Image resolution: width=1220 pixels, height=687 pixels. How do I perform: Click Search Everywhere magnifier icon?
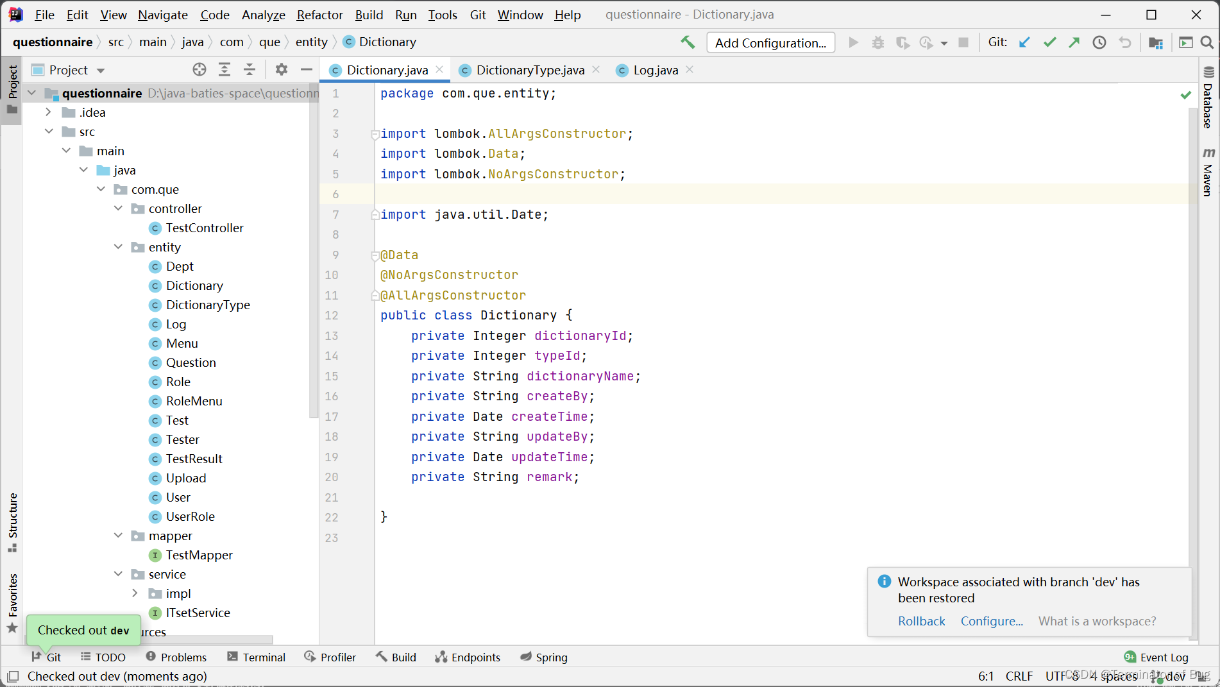click(1207, 42)
